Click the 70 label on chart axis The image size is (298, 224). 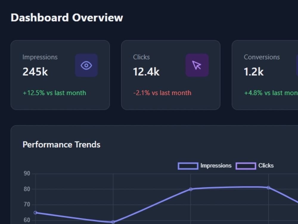click(27, 205)
